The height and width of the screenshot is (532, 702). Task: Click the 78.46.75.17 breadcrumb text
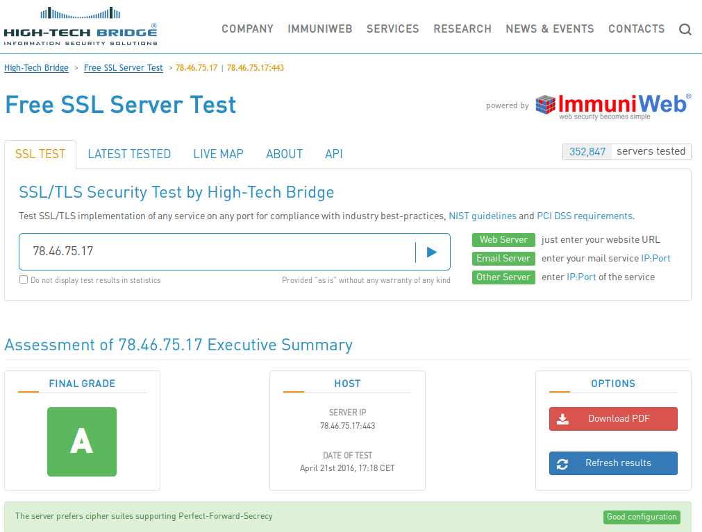point(197,68)
